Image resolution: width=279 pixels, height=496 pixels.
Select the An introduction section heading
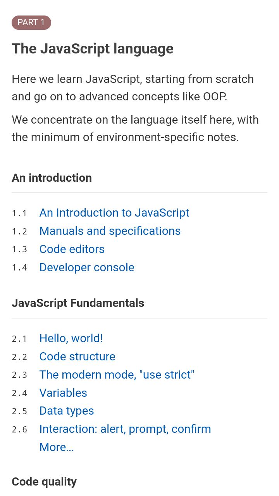52,178
